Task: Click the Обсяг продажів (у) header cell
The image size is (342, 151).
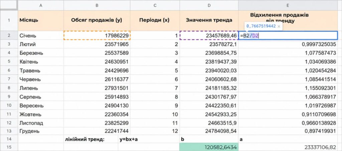Action: pyautogui.click(x=97, y=20)
